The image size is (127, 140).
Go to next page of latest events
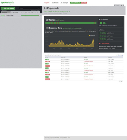122,81
